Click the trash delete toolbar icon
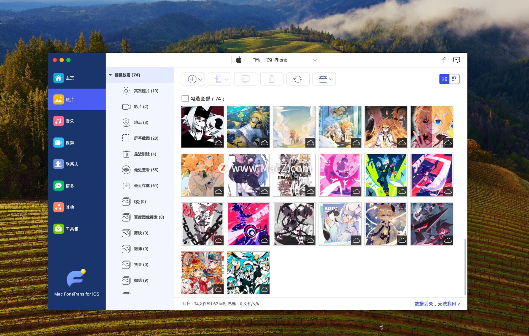529x336 pixels. click(x=271, y=79)
